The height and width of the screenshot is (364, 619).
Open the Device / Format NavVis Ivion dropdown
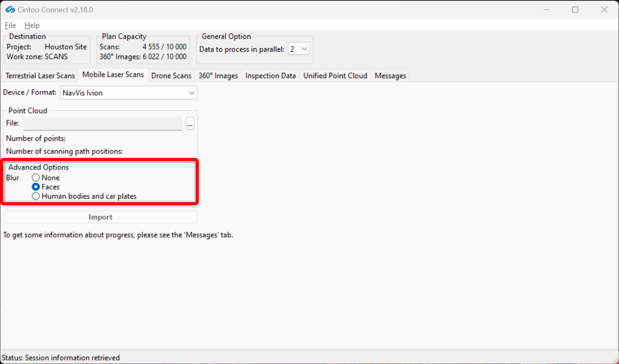(x=129, y=93)
